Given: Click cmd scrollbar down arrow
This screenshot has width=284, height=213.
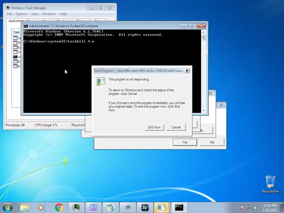Looking at the screenshot, I should click(203, 110).
